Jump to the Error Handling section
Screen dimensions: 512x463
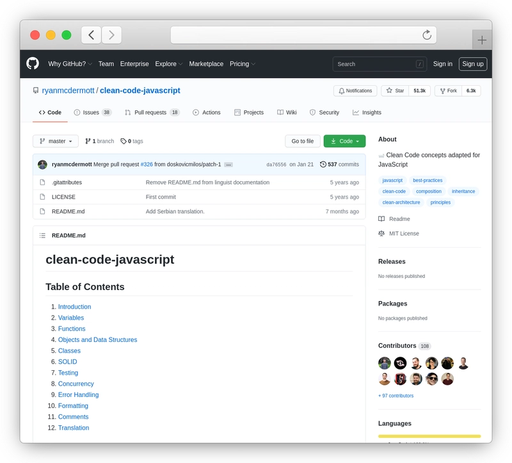pyautogui.click(x=78, y=394)
